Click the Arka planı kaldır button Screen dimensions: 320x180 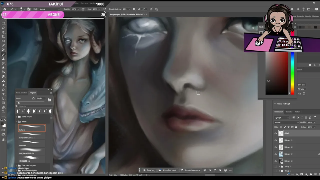(167, 170)
